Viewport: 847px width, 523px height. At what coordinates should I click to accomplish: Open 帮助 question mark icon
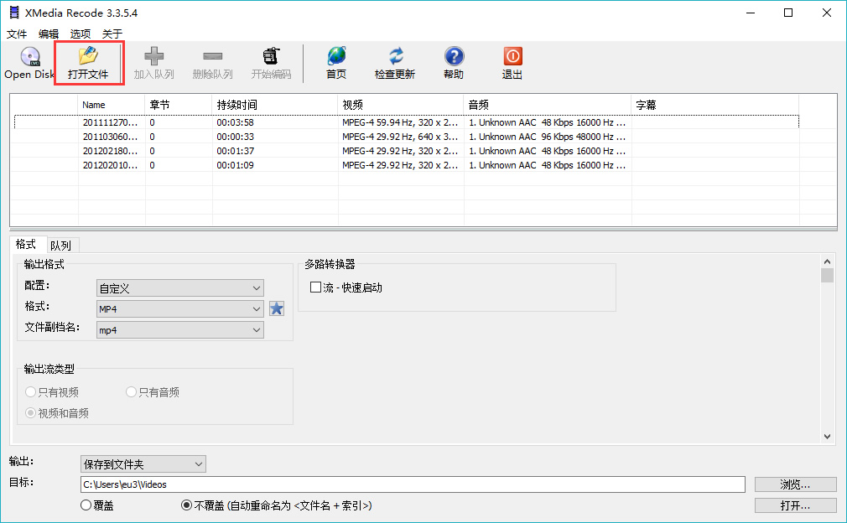455,55
